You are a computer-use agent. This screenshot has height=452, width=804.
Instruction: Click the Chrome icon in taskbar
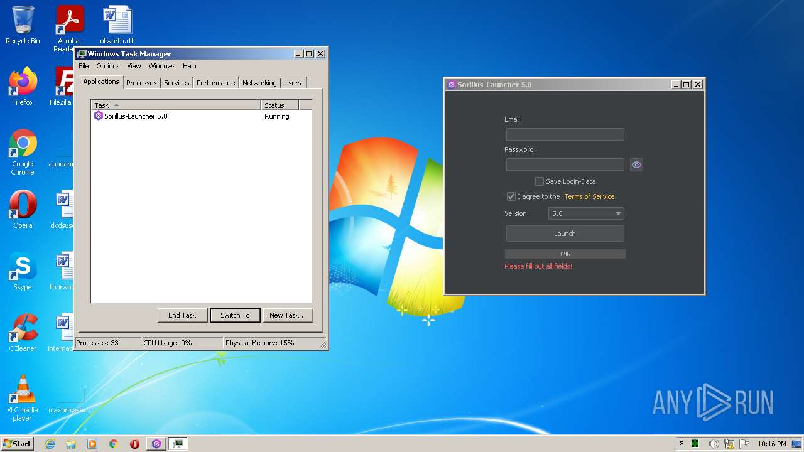pos(114,444)
